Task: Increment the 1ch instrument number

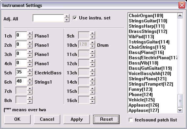Action: click(30, 33)
